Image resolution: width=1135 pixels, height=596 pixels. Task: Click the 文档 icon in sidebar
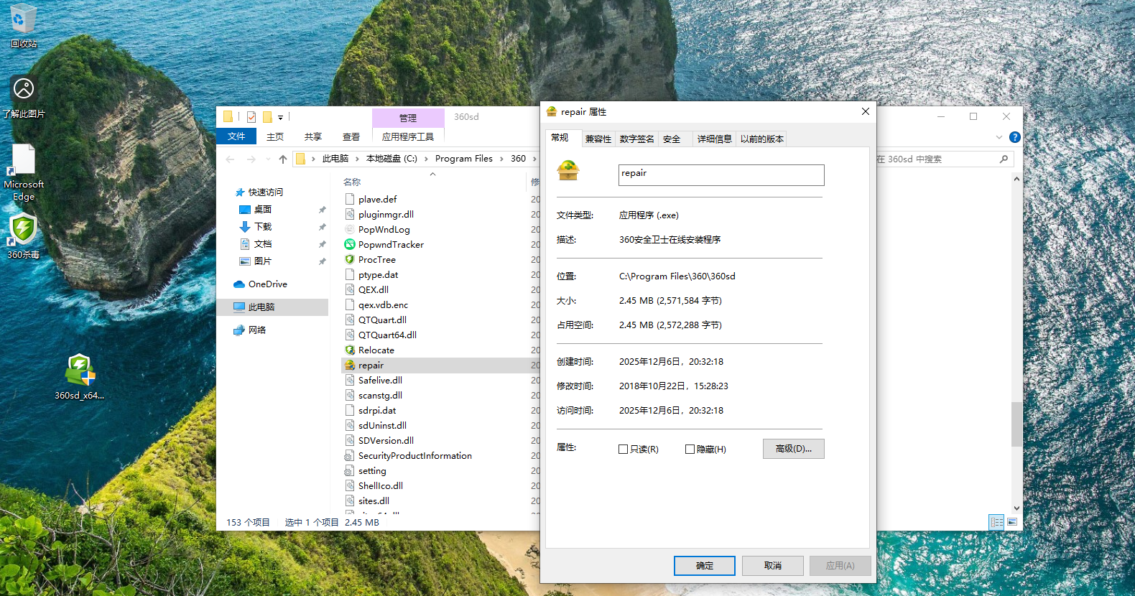tap(245, 244)
